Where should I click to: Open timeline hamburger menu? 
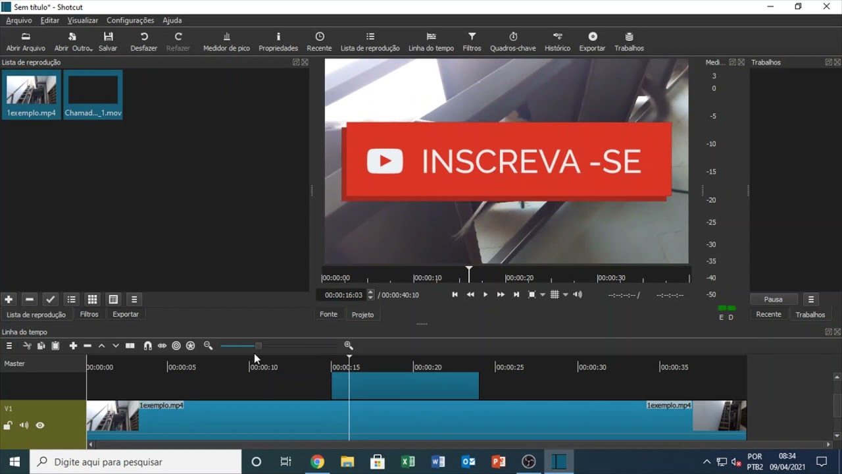coord(9,346)
